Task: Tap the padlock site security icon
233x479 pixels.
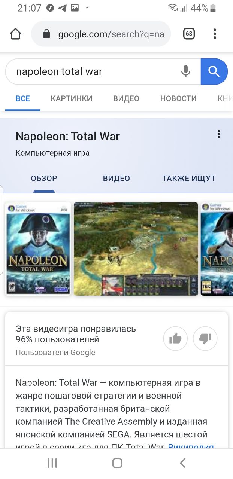Action: [47, 34]
